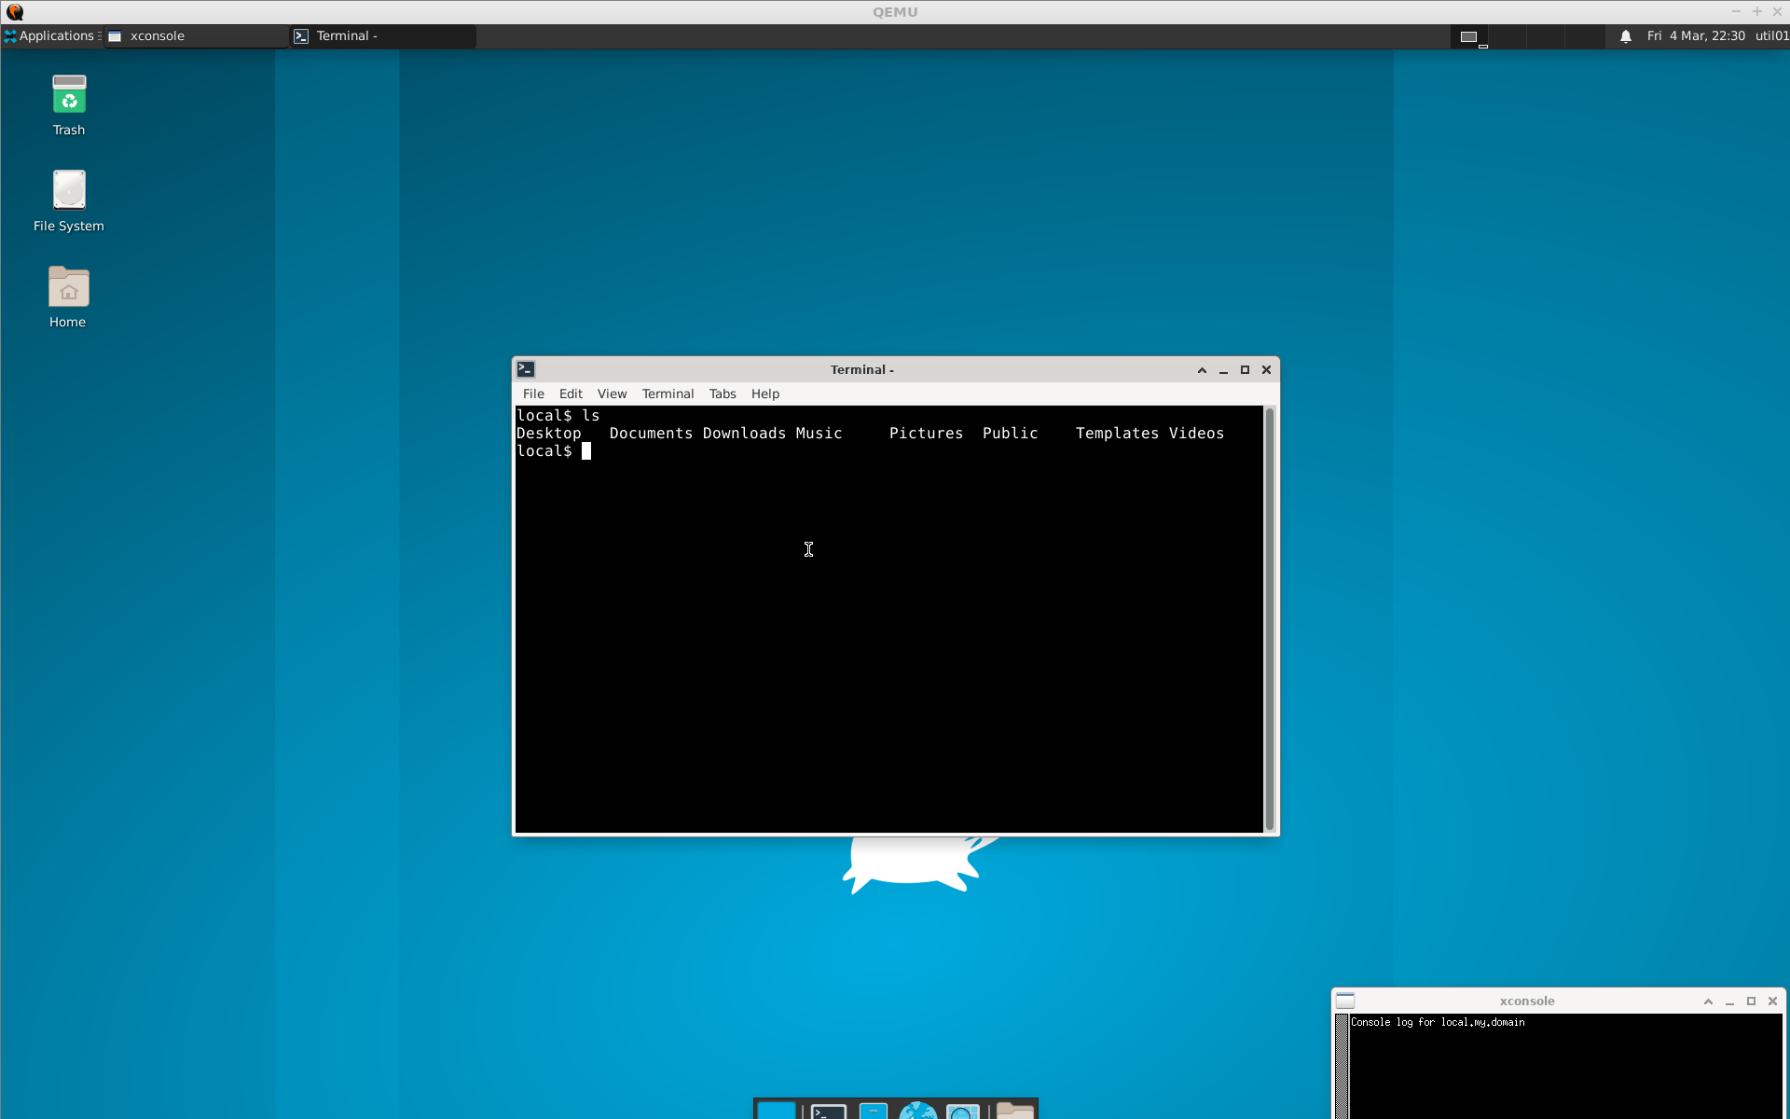This screenshot has height=1119, width=1790.
Task: Click the QEMU logo icon
Action: (x=15, y=12)
